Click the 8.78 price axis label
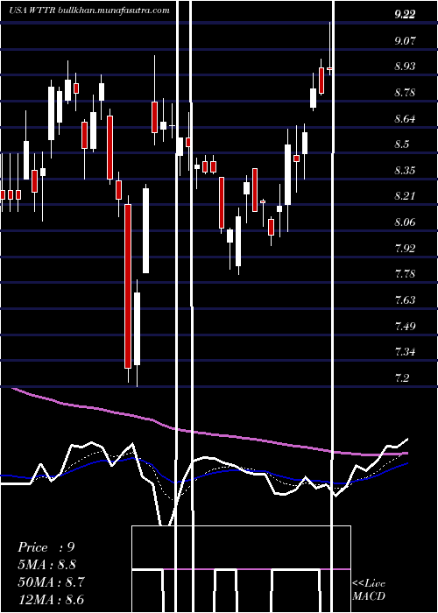This screenshot has height=613, width=438. pos(405,93)
